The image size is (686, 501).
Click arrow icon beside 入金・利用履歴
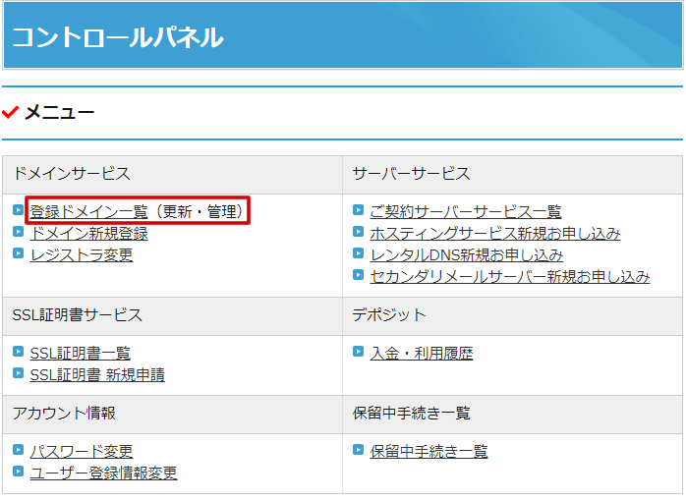pyautogui.click(x=358, y=351)
